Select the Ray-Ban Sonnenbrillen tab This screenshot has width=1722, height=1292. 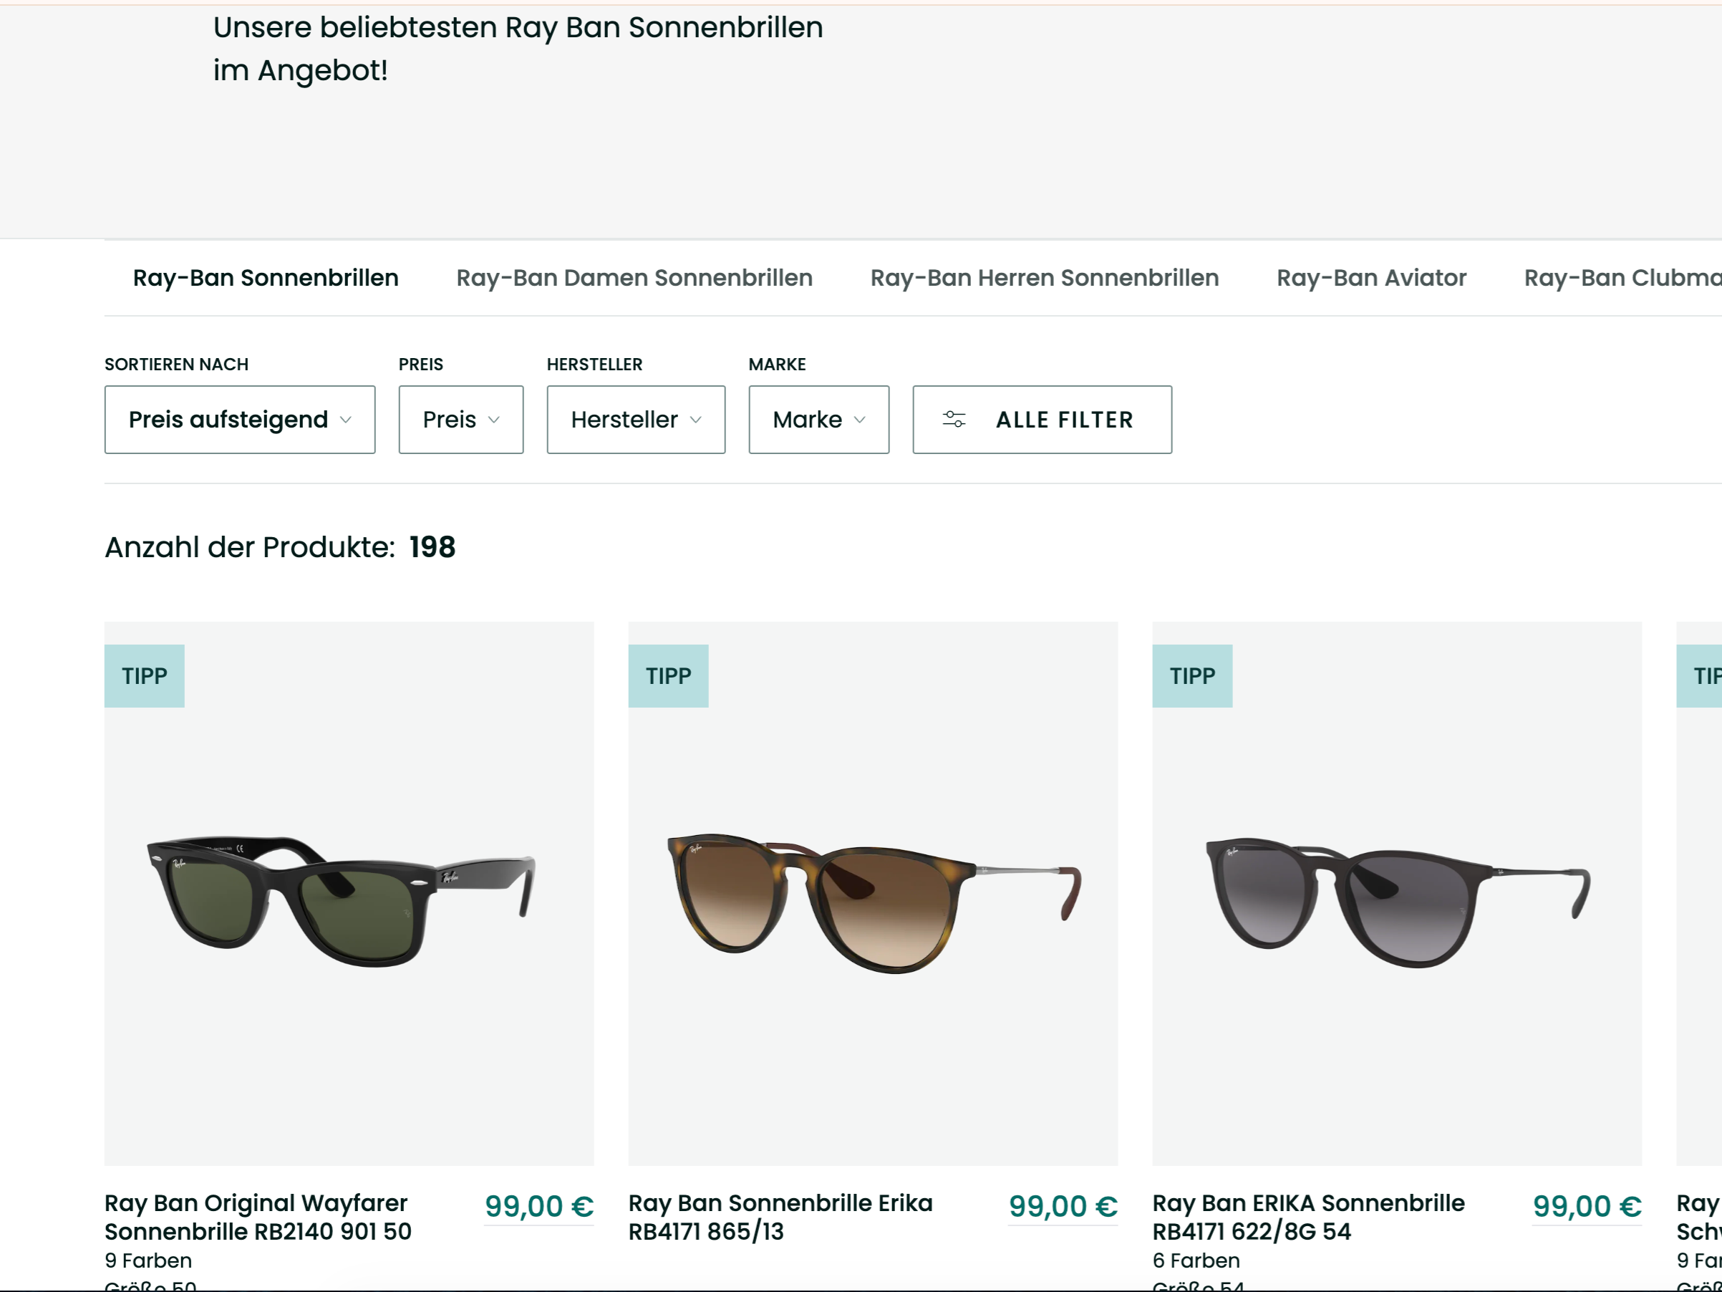click(x=266, y=278)
